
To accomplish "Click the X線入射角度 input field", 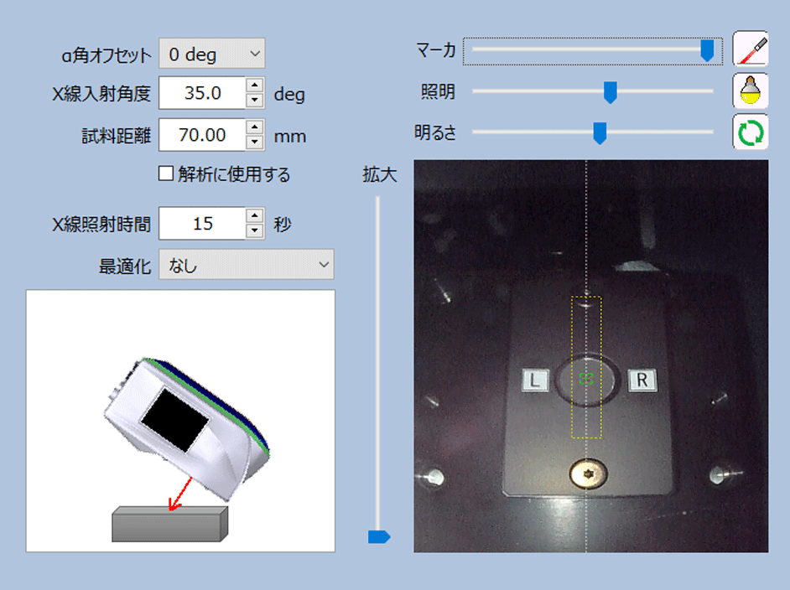I will click(203, 93).
